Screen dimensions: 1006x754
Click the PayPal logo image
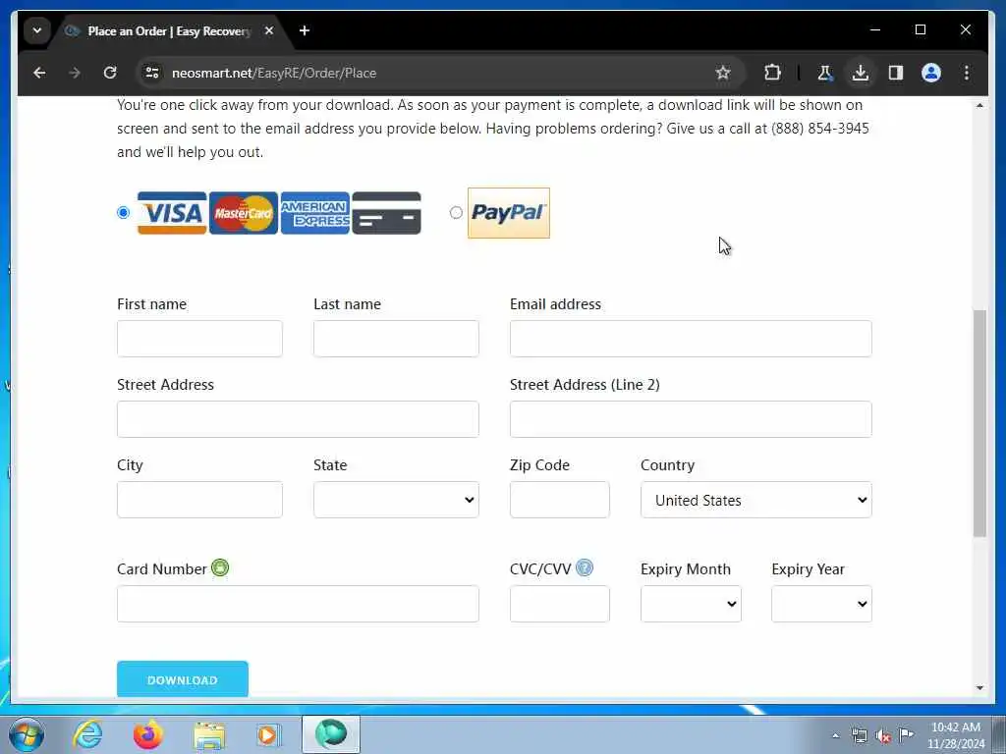coord(509,213)
